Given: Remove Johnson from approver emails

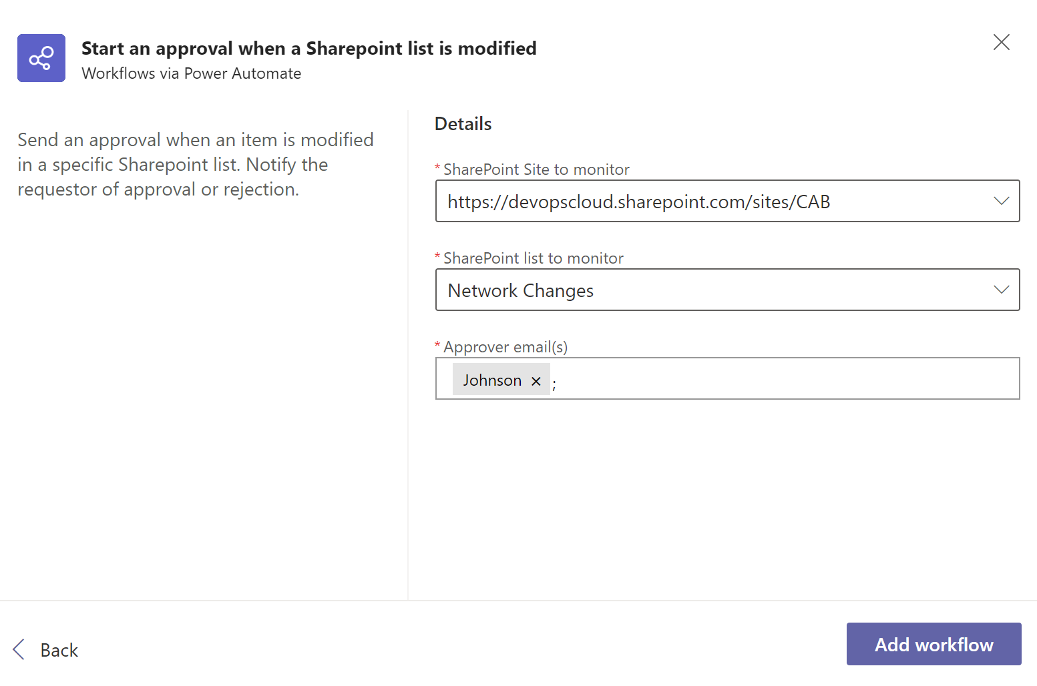Looking at the screenshot, I should [x=536, y=381].
